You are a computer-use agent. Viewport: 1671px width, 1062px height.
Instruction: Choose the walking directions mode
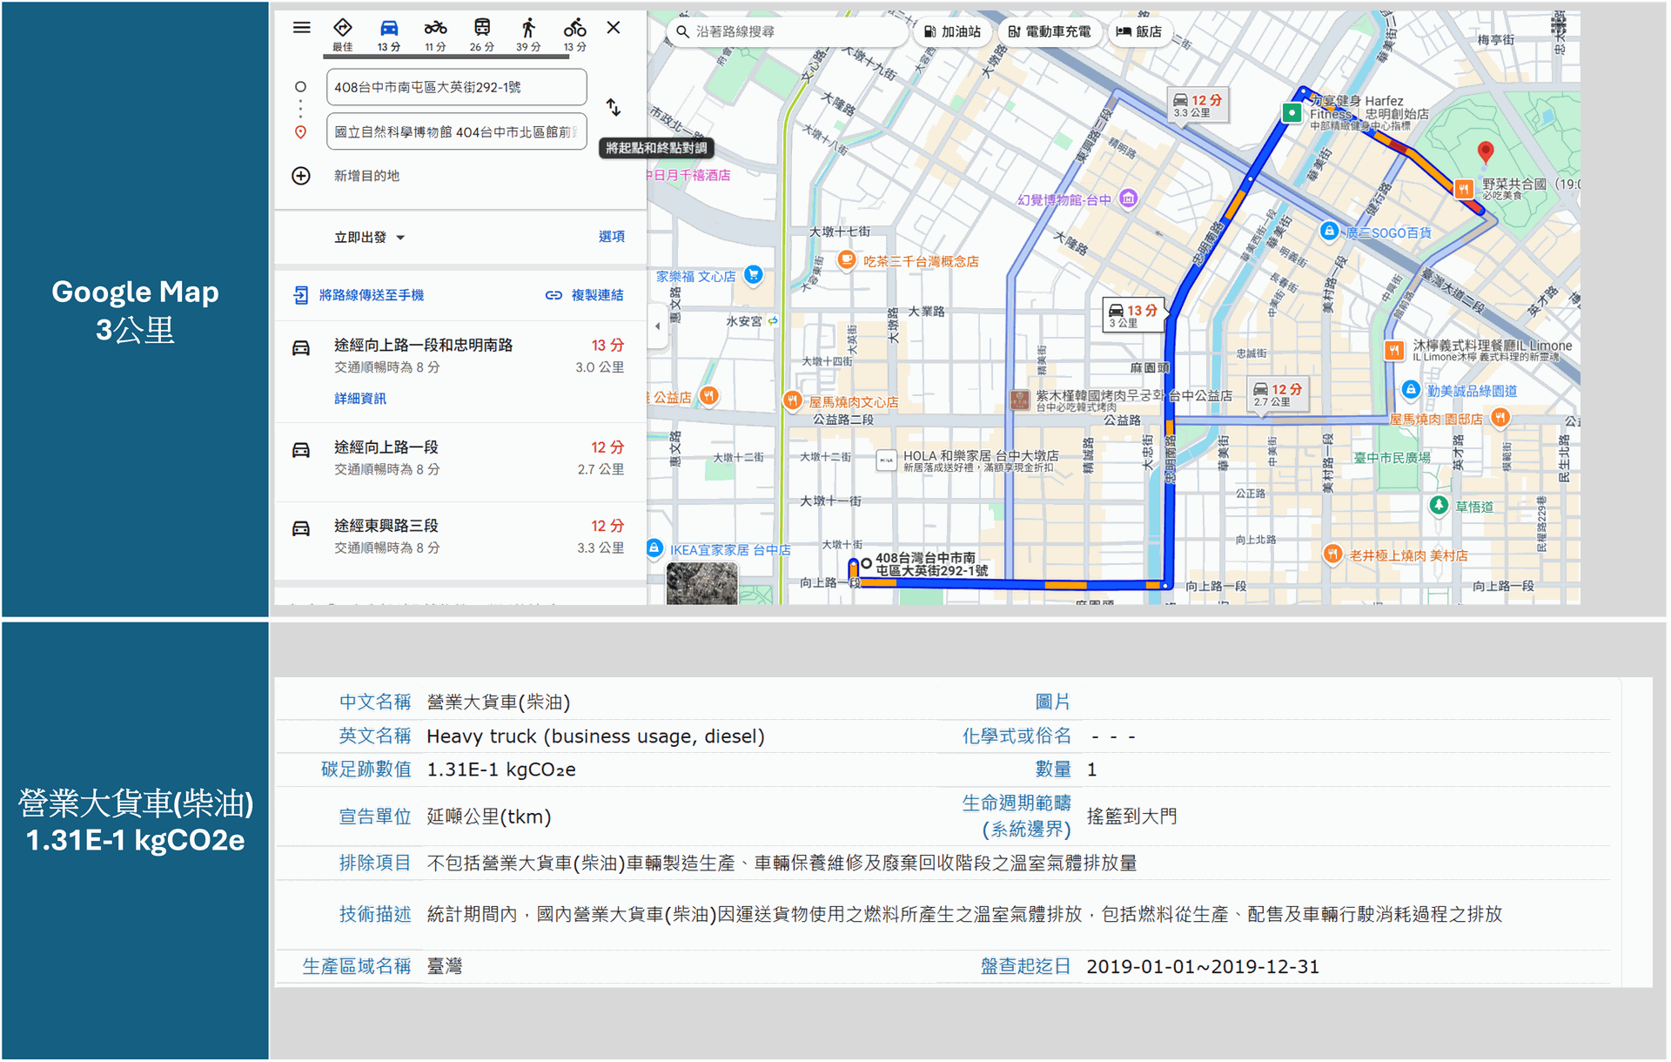tap(528, 28)
